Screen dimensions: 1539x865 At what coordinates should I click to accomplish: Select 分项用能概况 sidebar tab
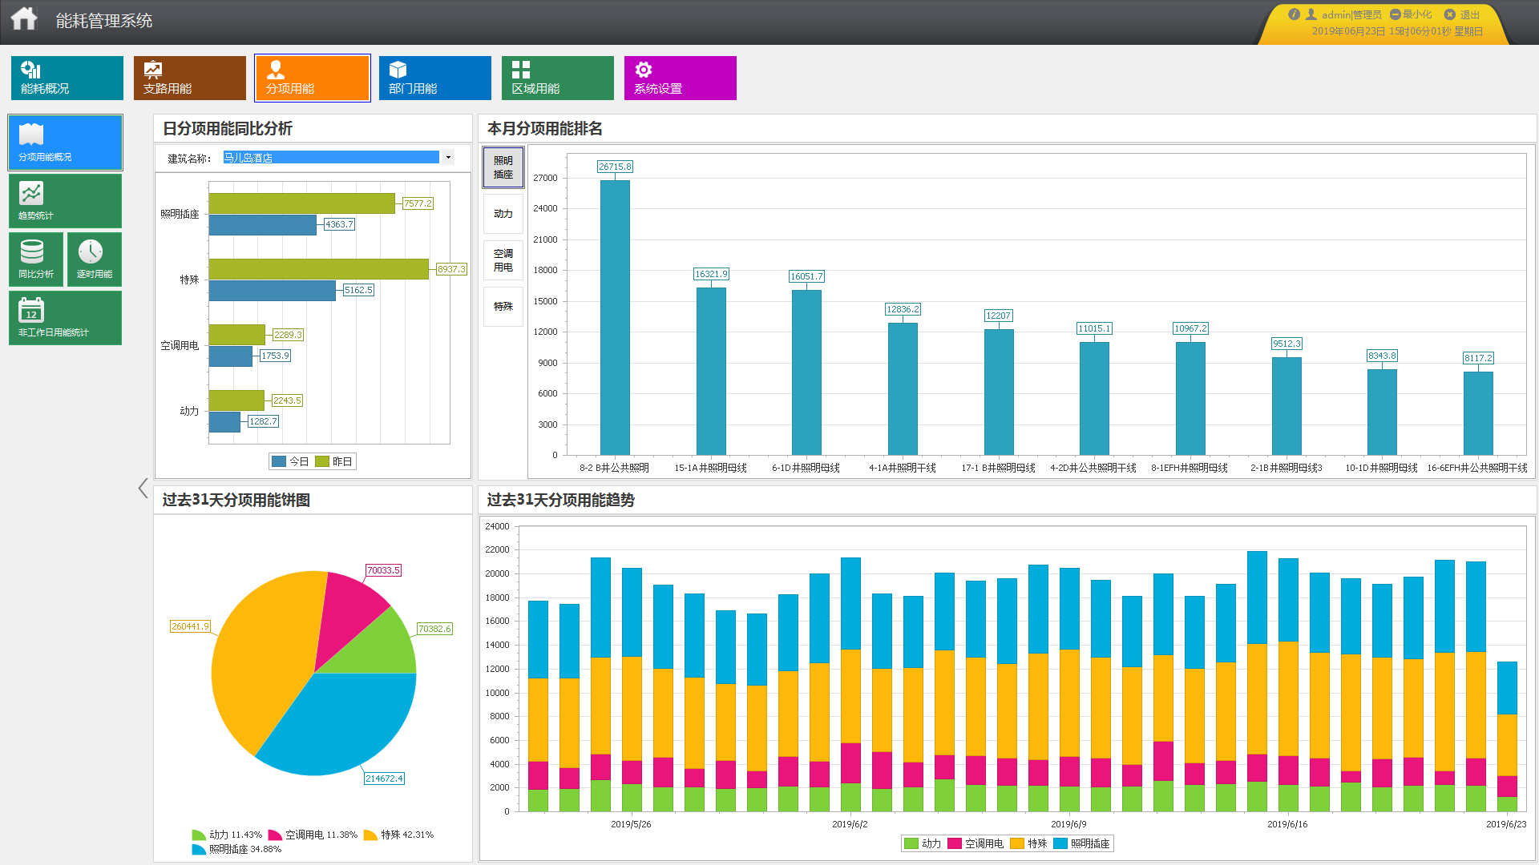point(65,143)
